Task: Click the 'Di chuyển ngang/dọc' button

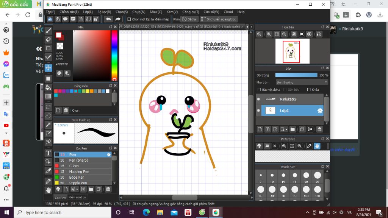Action: pos(219,19)
